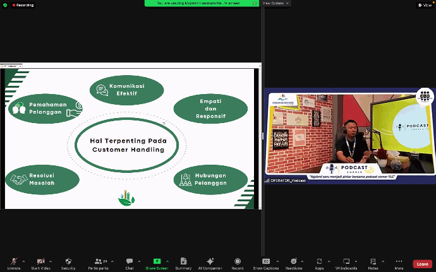Toggle the Record button
This screenshot has width=436, height=272.
click(x=237, y=261)
